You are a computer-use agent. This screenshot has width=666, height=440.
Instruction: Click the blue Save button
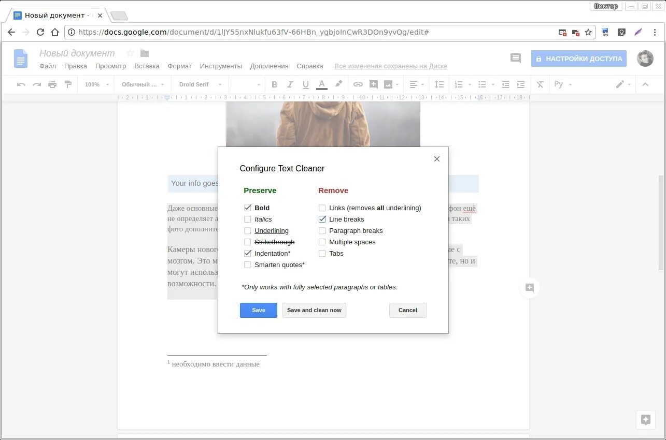(x=259, y=310)
